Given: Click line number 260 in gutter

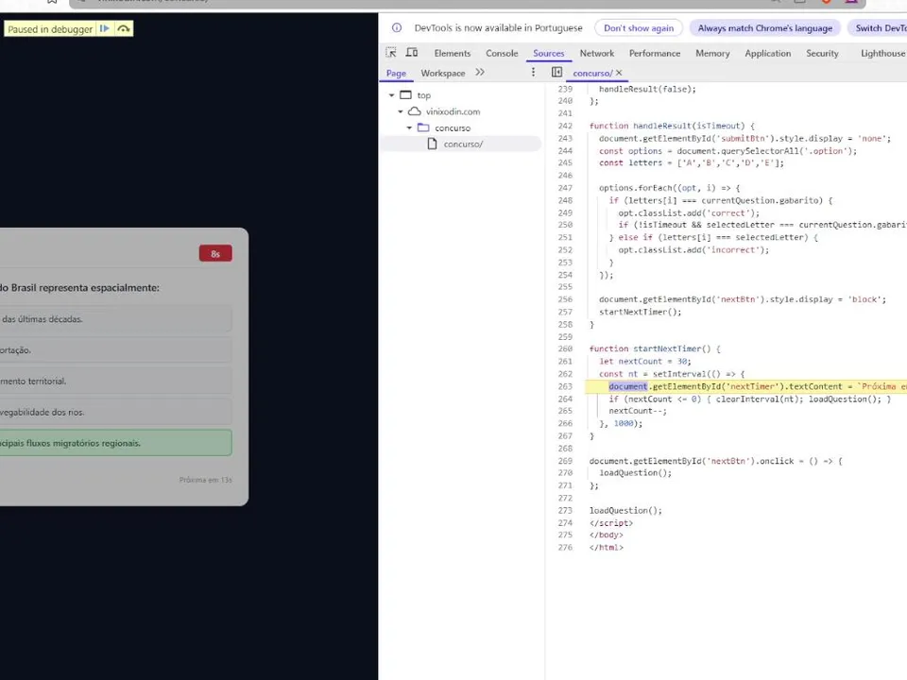Looking at the screenshot, I should (x=565, y=348).
